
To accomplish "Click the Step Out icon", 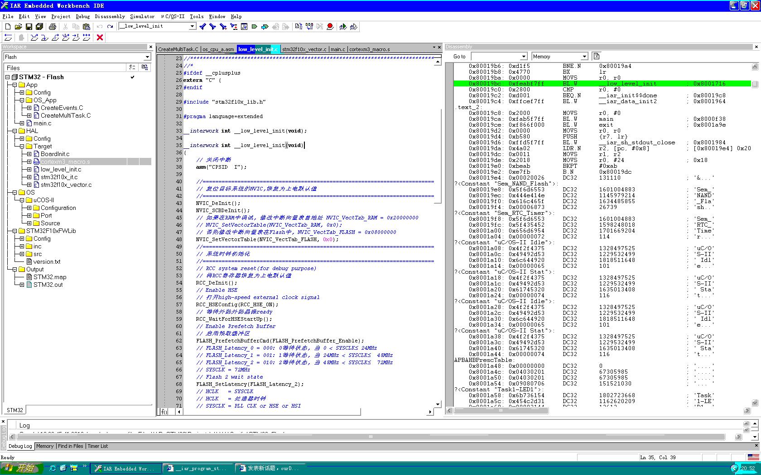I will (x=55, y=38).
